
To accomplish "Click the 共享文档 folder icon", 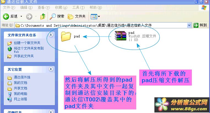I will (10, 89).
